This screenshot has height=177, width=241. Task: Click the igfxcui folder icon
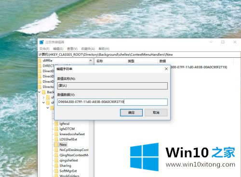[56, 124]
